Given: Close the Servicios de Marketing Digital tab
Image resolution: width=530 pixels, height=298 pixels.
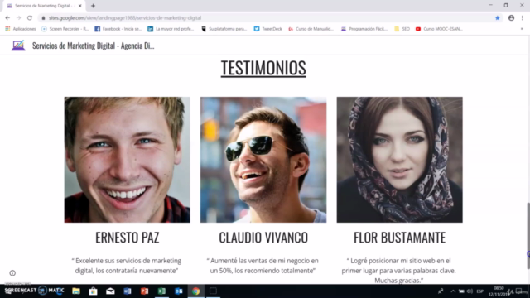Looking at the screenshot, I should (80, 6).
